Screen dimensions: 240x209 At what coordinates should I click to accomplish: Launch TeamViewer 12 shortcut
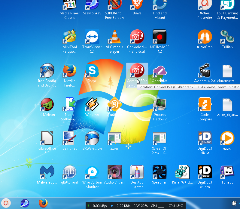(x=92, y=37)
